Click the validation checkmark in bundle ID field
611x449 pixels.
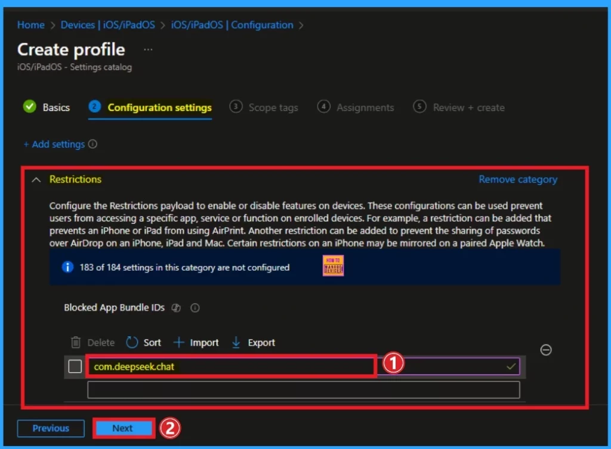click(x=511, y=367)
